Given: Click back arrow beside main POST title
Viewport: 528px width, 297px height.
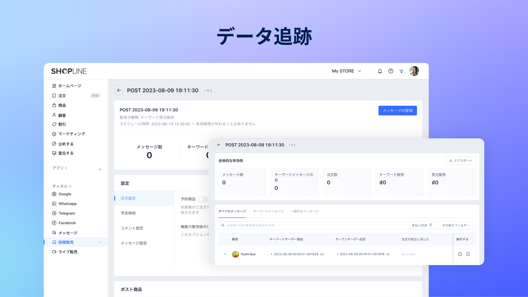Looking at the screenshot, I should 119,90.
